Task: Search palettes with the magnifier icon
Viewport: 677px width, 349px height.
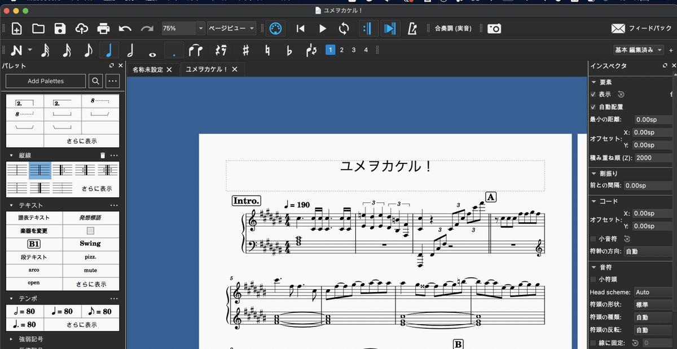Action: tap(96, 81)
